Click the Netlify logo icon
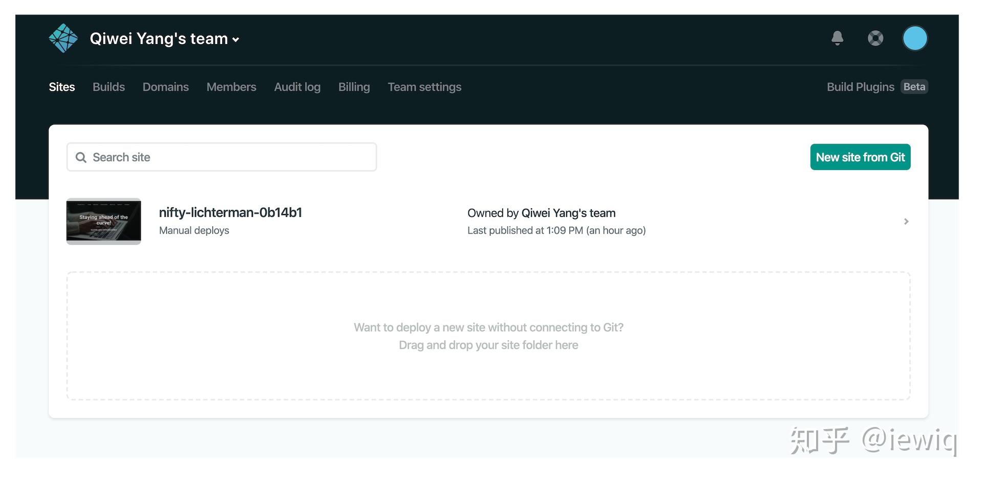 point(63,38)
